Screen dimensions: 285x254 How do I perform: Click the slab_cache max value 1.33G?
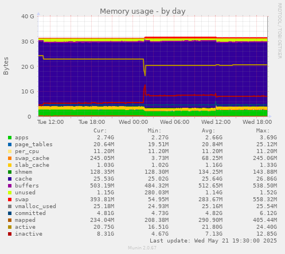pyautogui.click(x=268, y=165)
